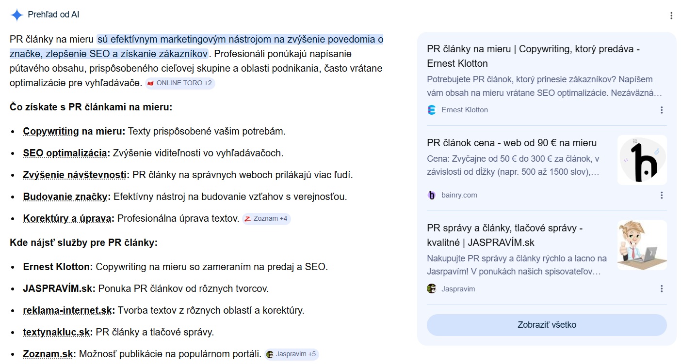
Task: Click the SEO optimalizácia term
Action: [x=66, y=153]
